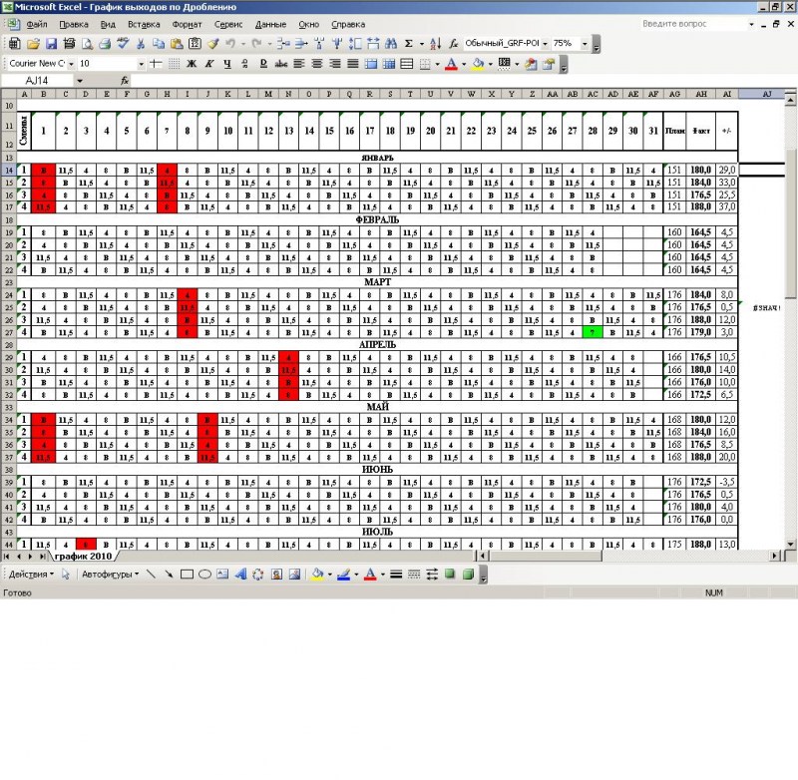
Task: Open Find with the binoculars icon
Action: (x=391, y=44)
